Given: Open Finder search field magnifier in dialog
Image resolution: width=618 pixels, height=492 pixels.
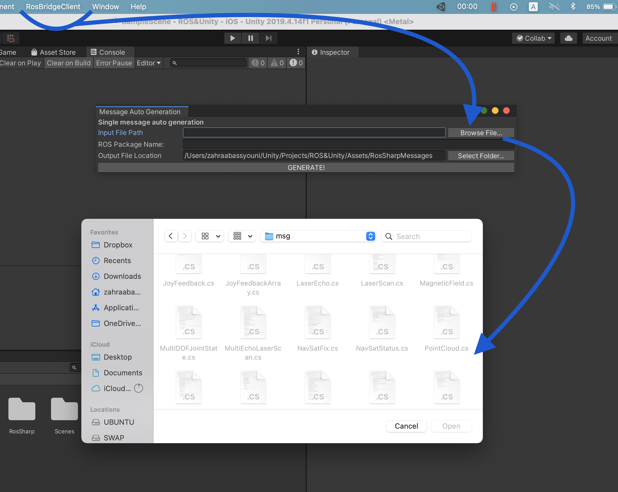Looking at the screenshot, I should coord(389,236).
